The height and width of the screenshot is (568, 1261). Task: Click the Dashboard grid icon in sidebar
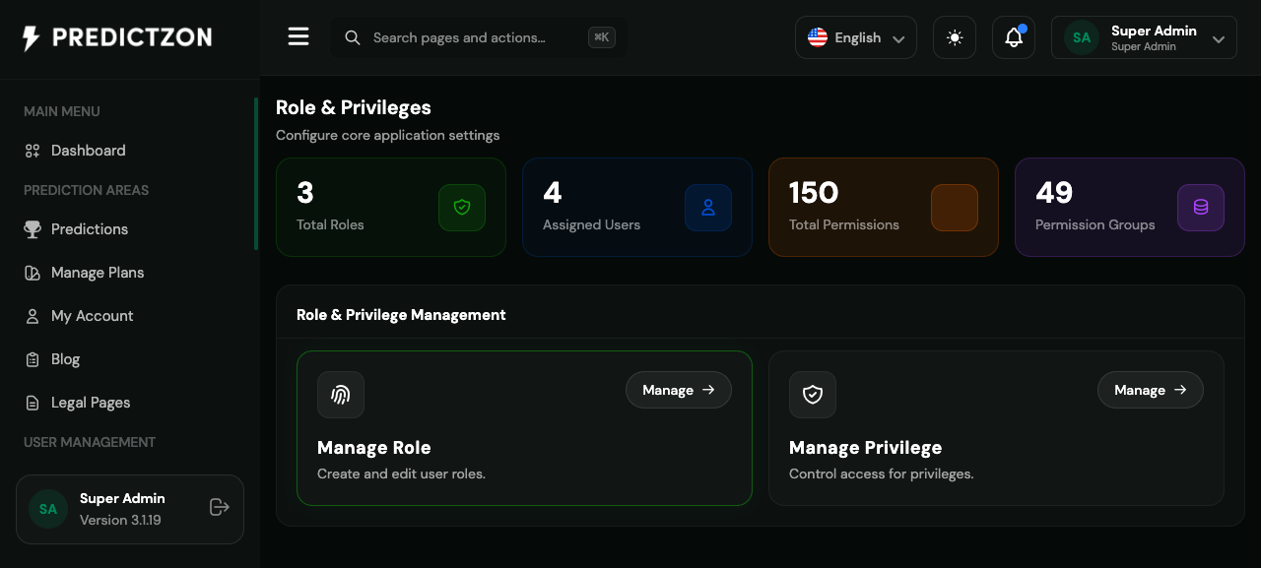[33, 151]
